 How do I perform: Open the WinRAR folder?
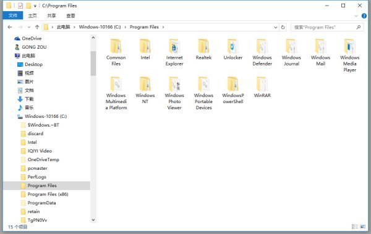coord(262,87)
